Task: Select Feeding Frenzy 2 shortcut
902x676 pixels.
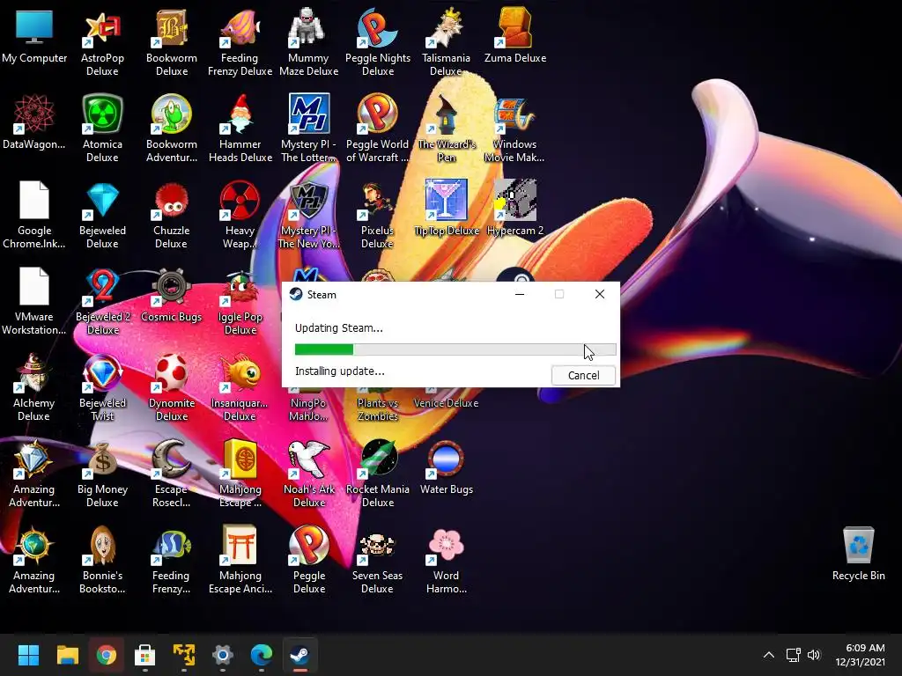Action: tap(172, 561)
